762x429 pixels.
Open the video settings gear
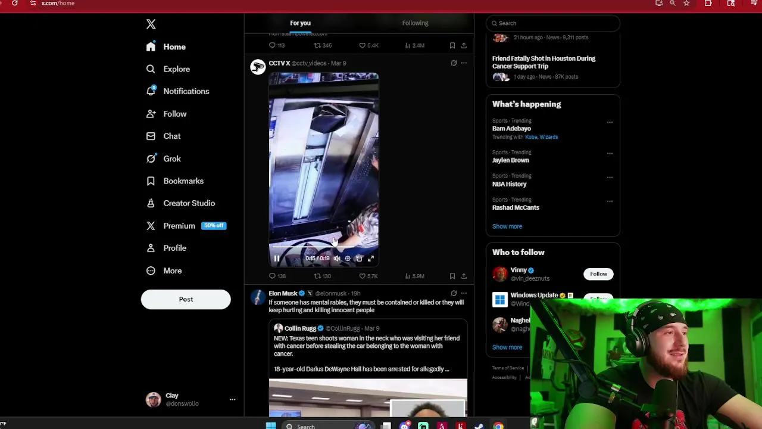coord(348,259)
